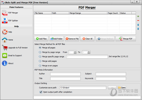Image resolution: width=142 pixels, height=100 pixels.
Task: Click the Email to Support envelope icon
Action: (x=5, y=55)
